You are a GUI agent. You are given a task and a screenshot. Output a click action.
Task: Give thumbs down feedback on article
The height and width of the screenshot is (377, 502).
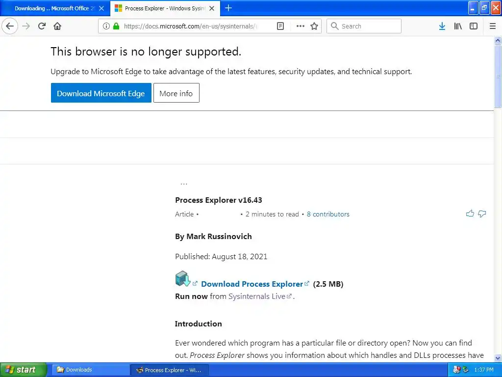[482, 214]
